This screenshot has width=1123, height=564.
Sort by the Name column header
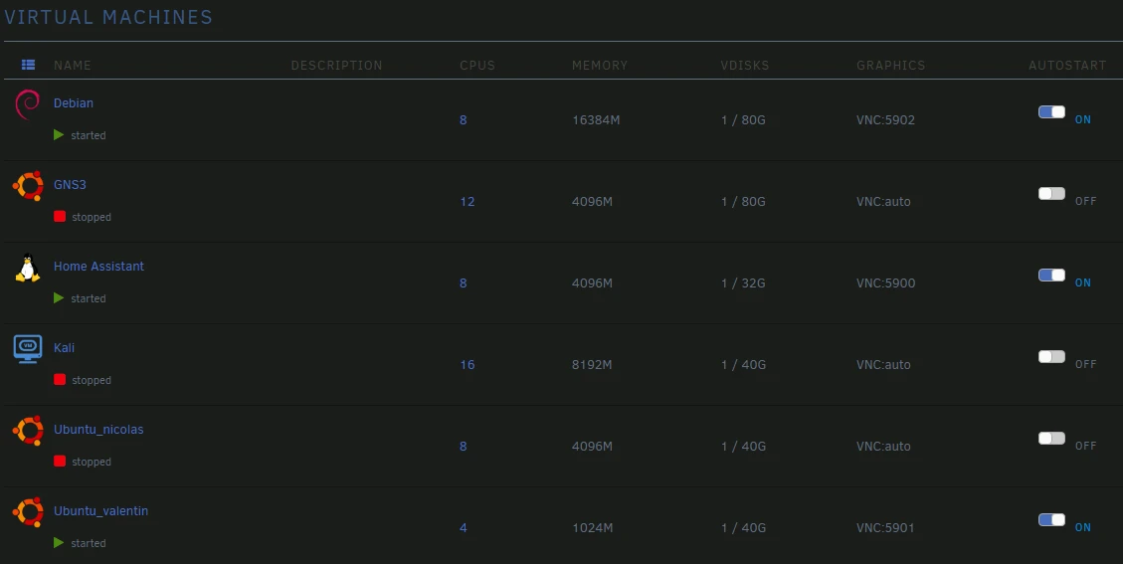coord(73,66)
